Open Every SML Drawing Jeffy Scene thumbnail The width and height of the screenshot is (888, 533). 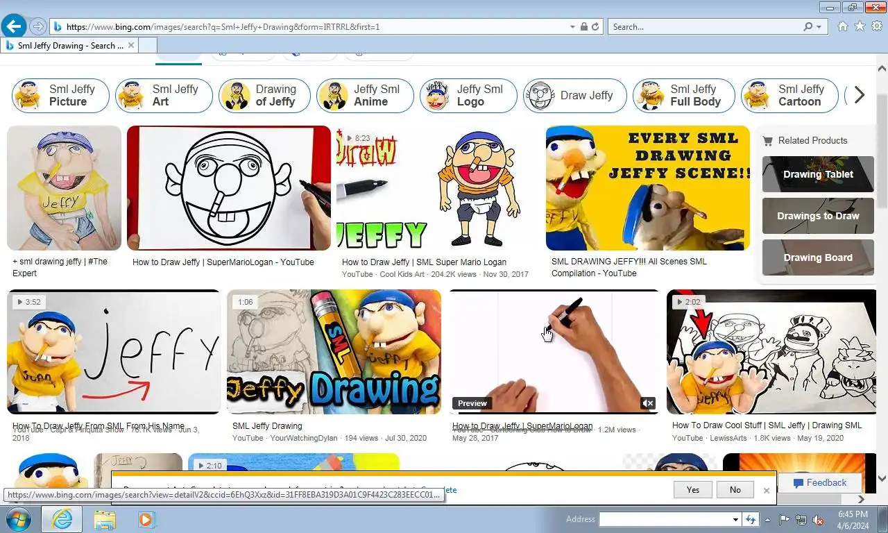click(648, 188)
